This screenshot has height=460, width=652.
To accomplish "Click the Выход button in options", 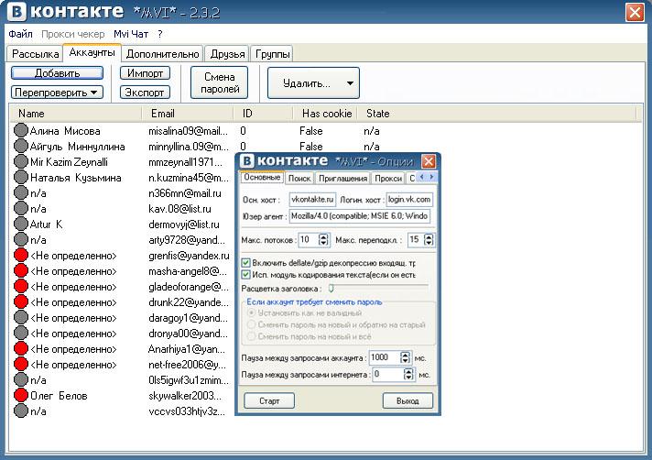I will tap(407, 401).
